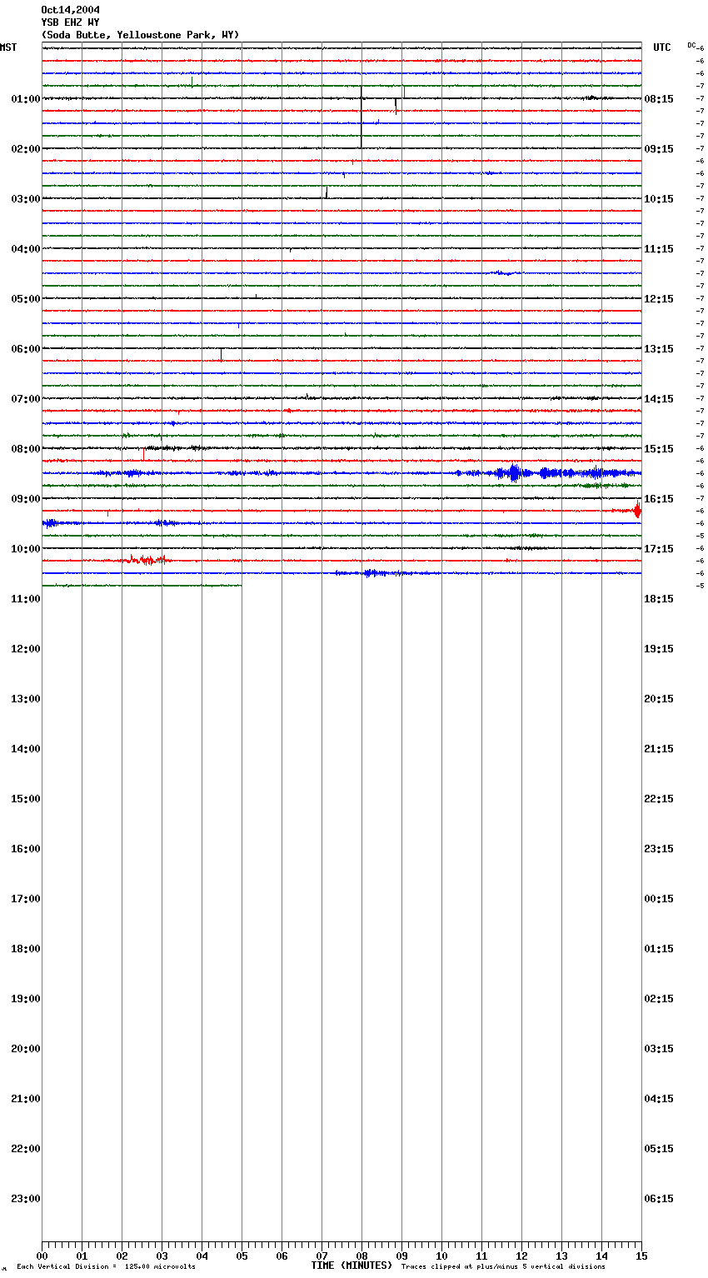Click the 12:15 UTC time label
This screenshot has width=708, height=1278.
click(659, 299)
